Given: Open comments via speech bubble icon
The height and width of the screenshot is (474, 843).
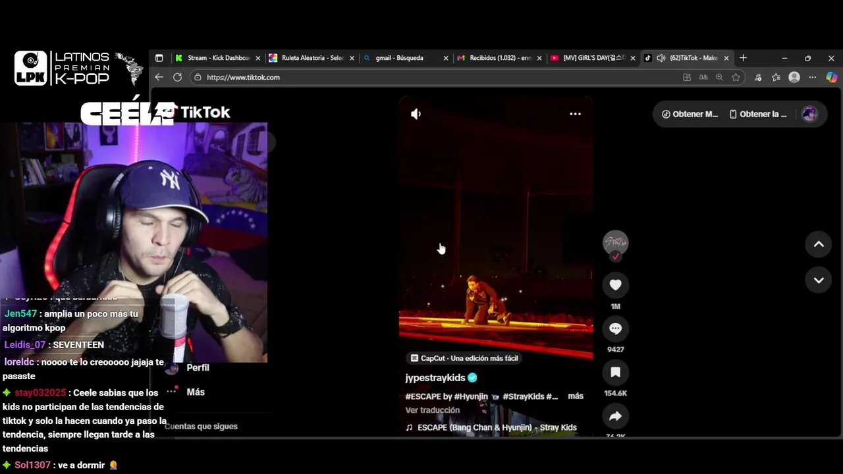Looking at the screenshot, I should (615, 329).
